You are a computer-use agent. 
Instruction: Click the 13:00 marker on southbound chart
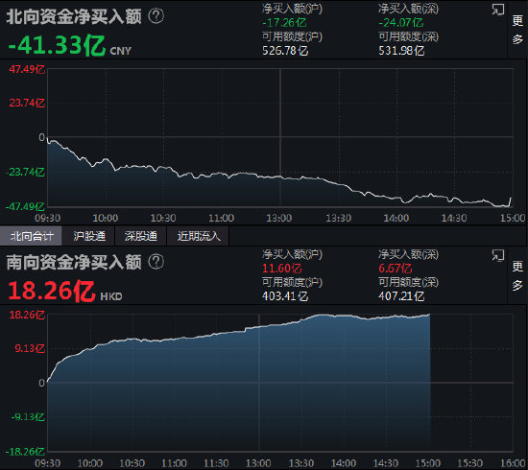[x=258, y=463]
